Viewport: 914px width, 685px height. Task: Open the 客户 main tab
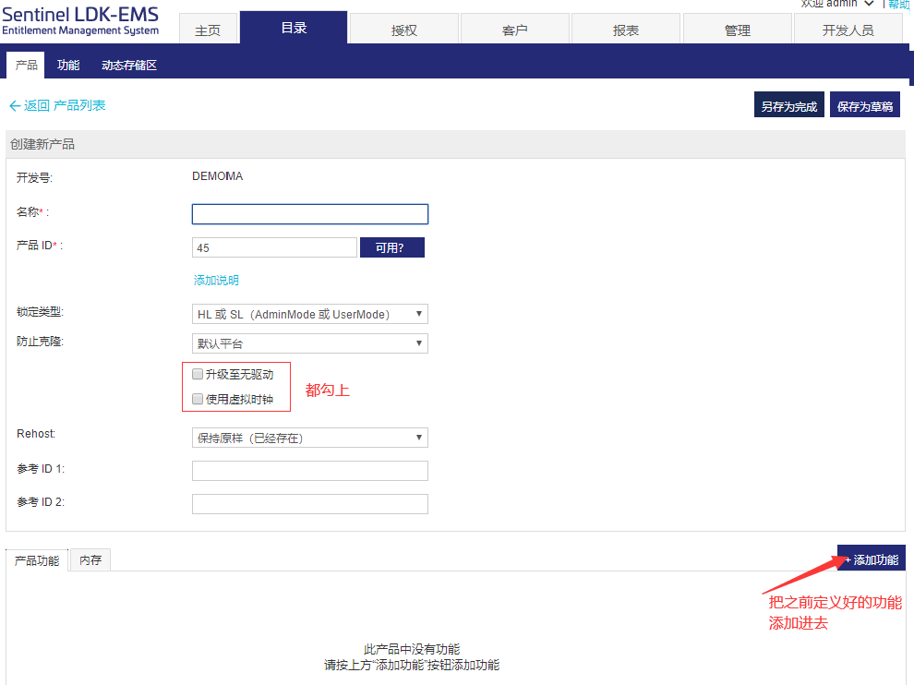pyautogui.click(x=515, y=30)
